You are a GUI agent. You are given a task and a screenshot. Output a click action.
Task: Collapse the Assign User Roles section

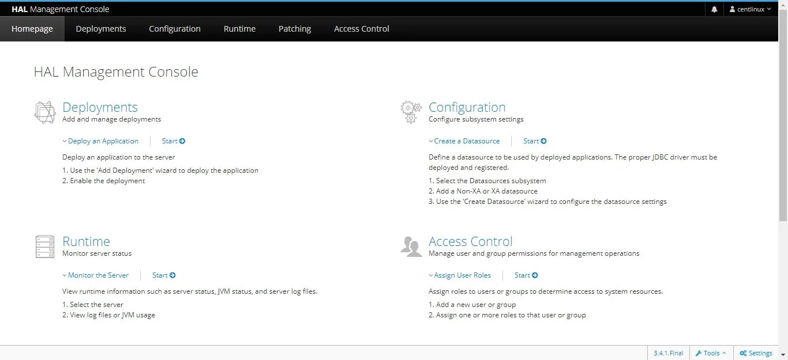pos(460,275)
